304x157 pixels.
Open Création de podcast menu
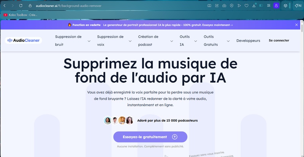(x=148, y=40)
